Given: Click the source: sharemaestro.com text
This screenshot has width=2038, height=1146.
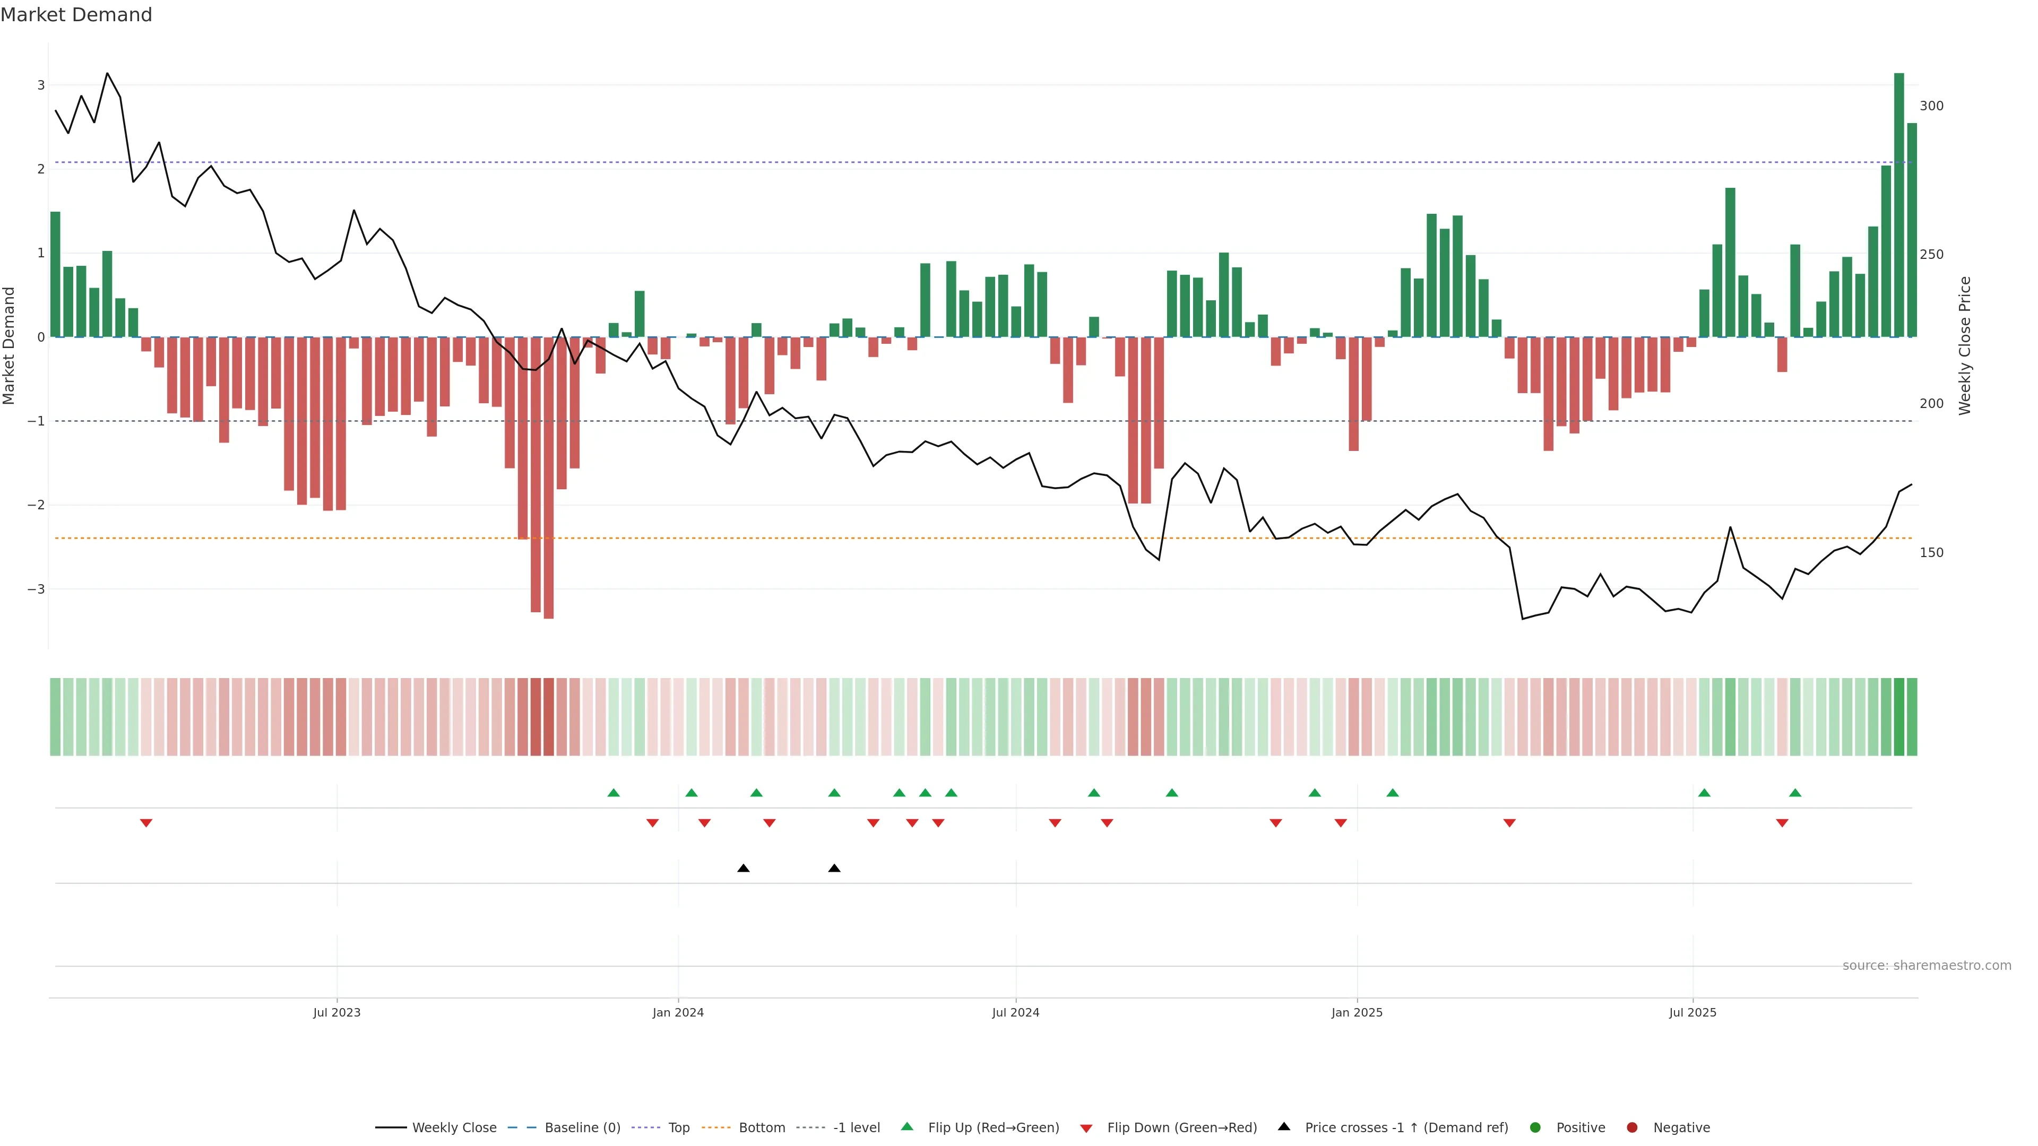Looking at the screenshot, I should (1927, 966).
